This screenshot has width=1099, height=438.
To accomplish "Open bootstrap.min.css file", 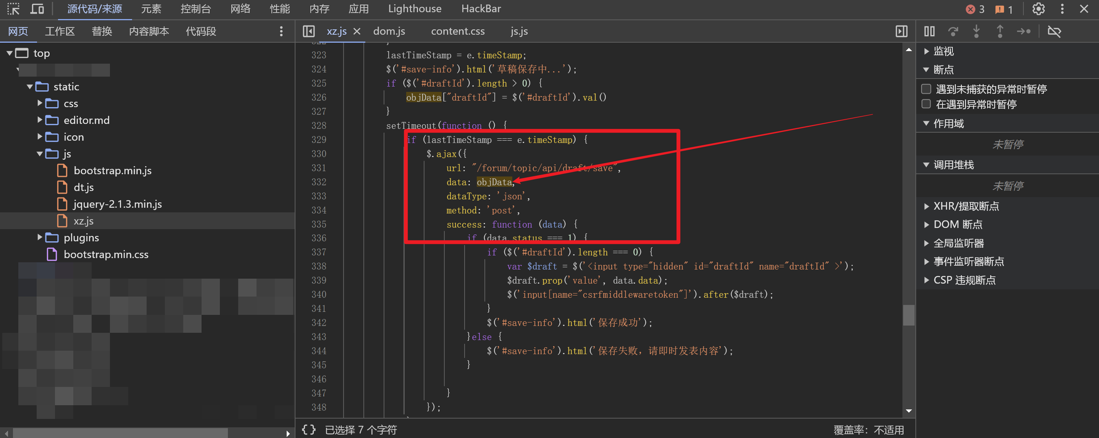I will (x=106, y=254).
